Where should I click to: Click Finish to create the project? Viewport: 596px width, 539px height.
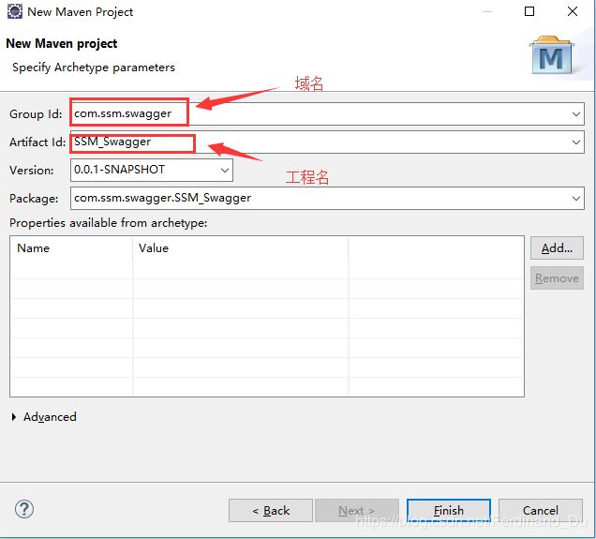pos(449,511)
